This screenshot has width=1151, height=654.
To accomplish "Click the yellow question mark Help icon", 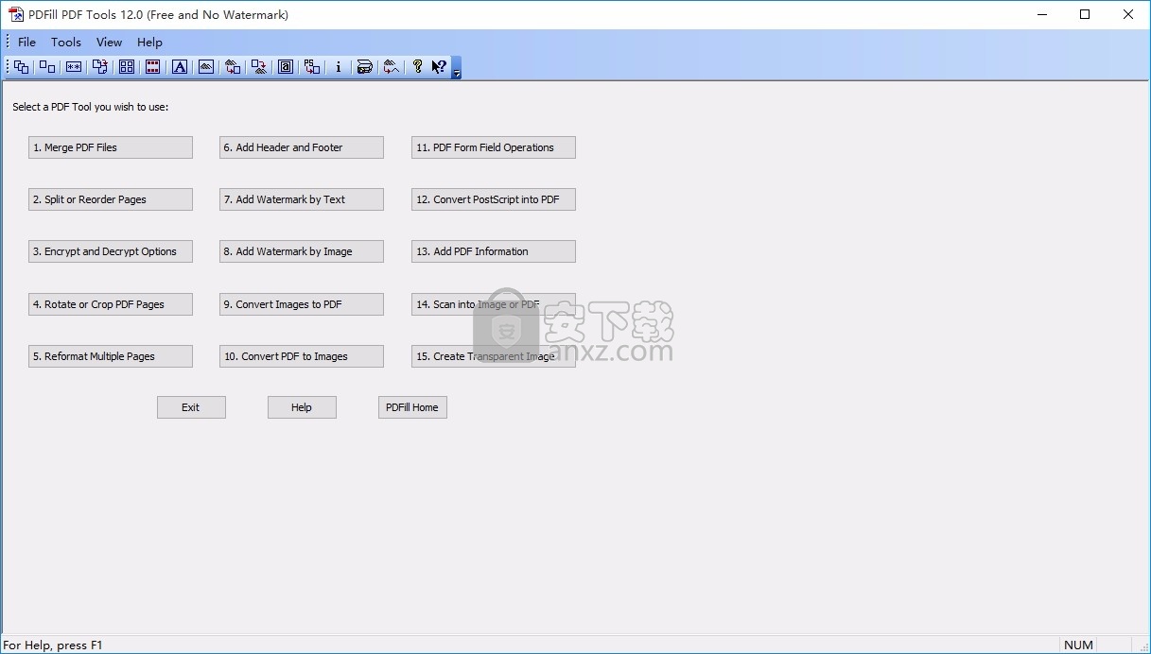I will tap(417, 67).
